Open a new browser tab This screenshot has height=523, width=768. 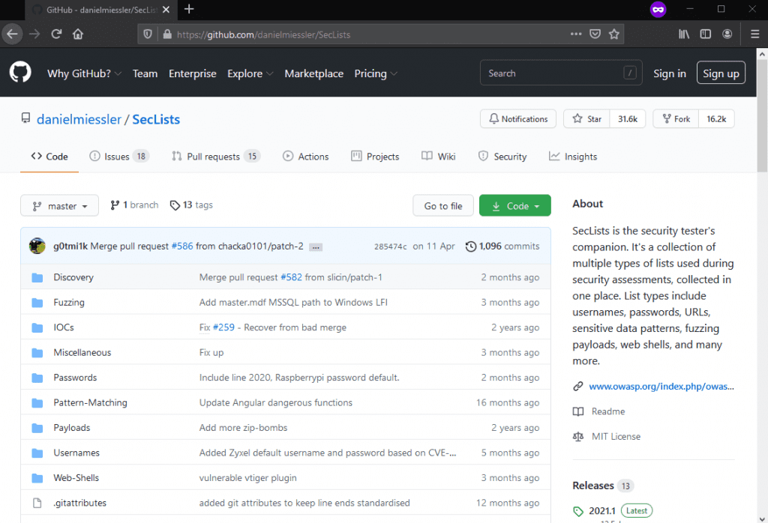[189, 9]
